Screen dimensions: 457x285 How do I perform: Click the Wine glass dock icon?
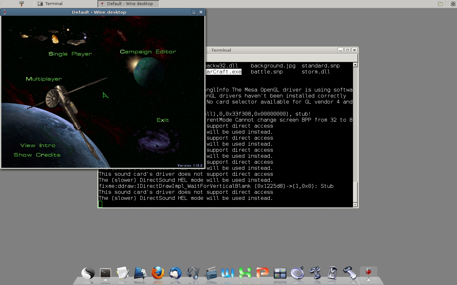pos(368,272)
